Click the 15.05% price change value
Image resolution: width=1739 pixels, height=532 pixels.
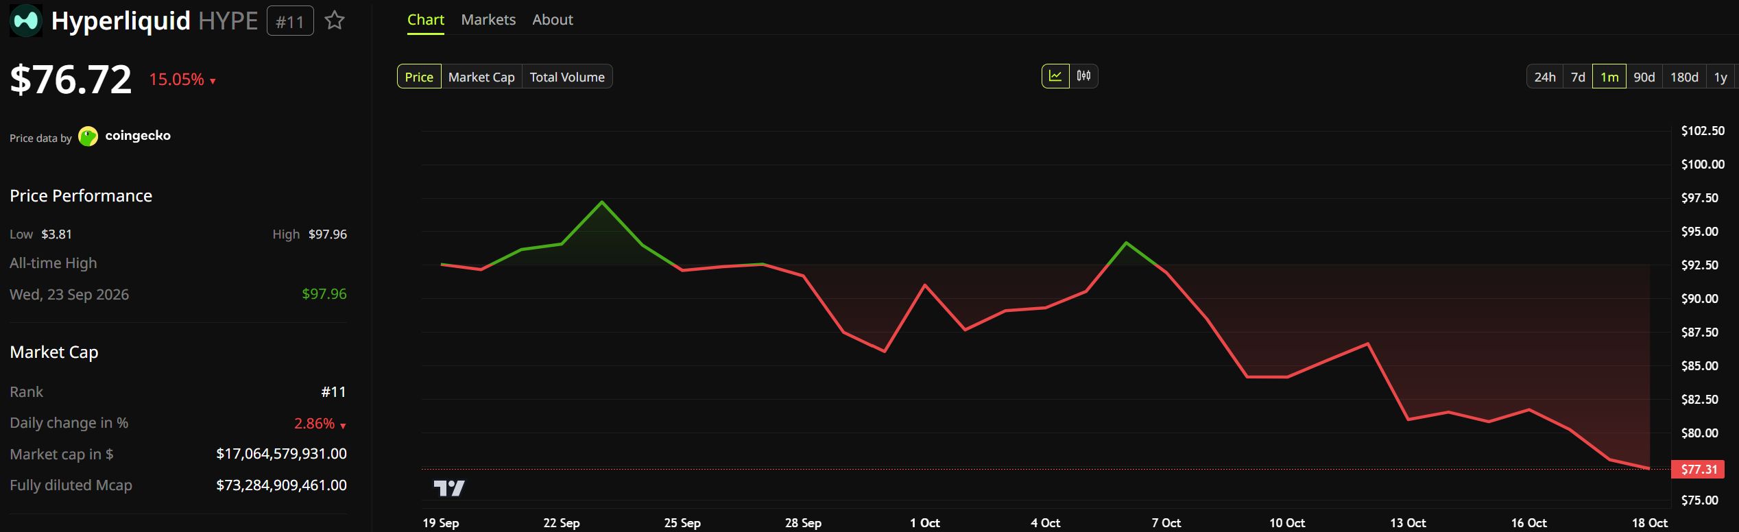[177, 80]
